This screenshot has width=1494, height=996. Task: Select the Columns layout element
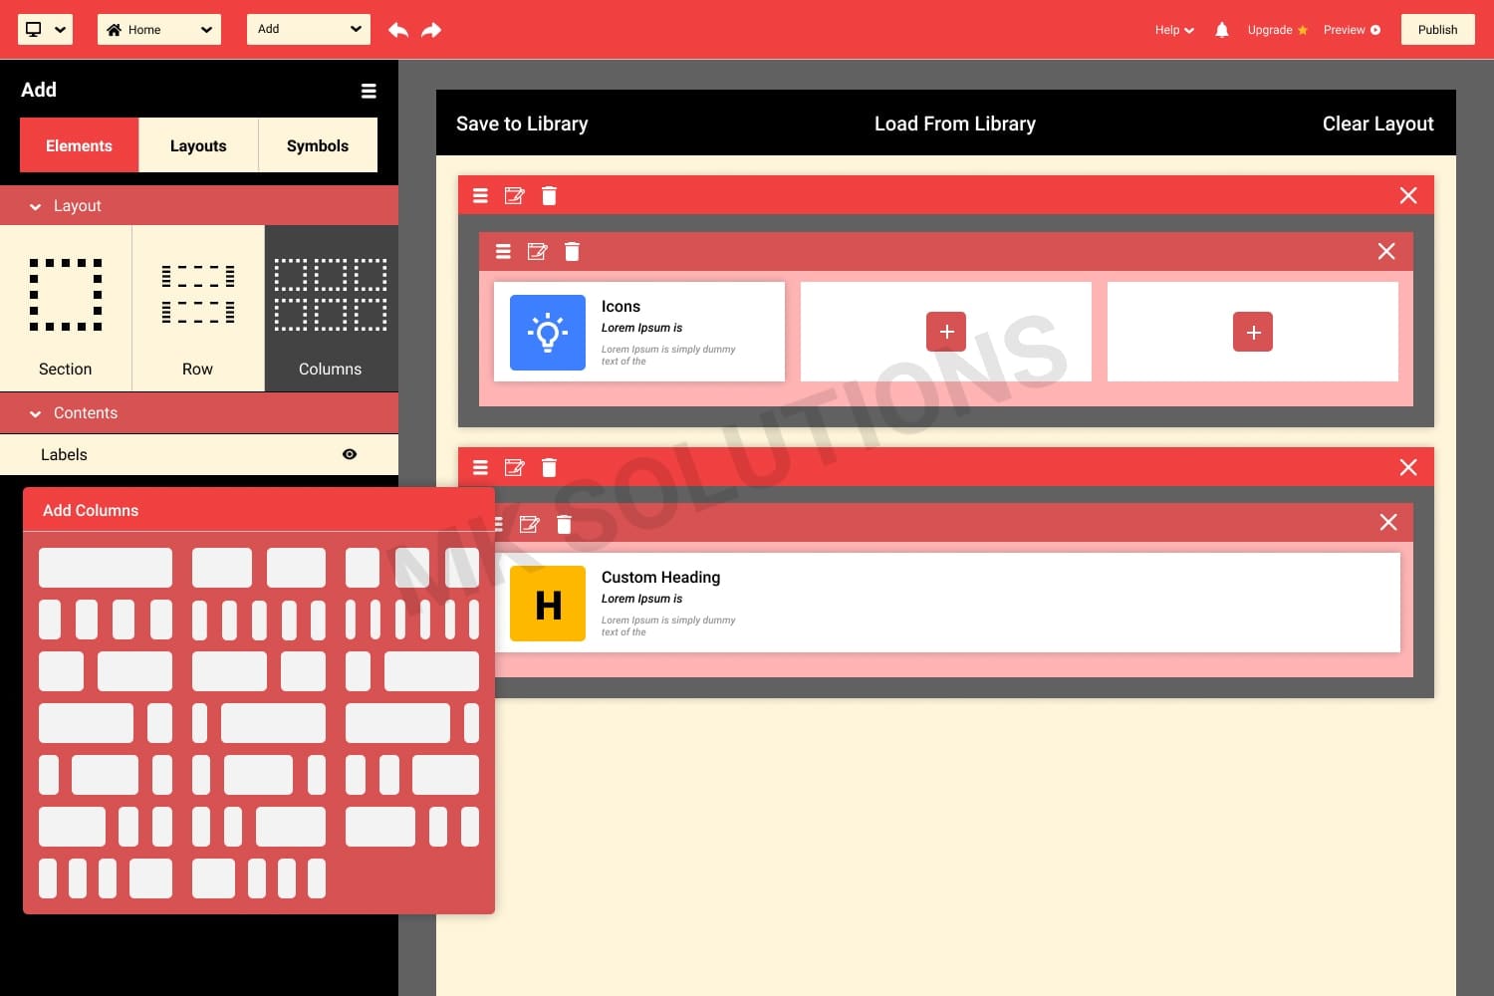[x=331, y=309]
